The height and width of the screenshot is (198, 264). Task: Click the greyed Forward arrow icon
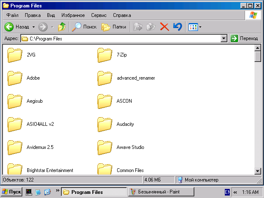point(43,27)
